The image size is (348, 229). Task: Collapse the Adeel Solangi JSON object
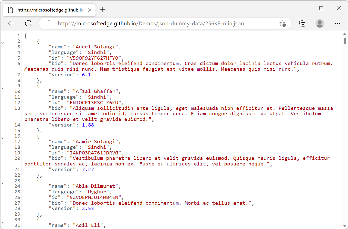[3, 43]
